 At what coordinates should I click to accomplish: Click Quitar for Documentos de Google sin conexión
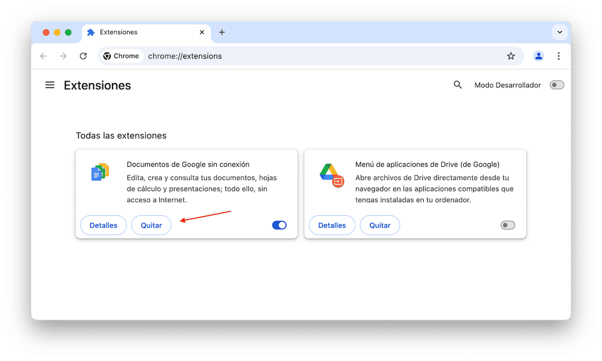pyautogui.click(x=151, y=225)
